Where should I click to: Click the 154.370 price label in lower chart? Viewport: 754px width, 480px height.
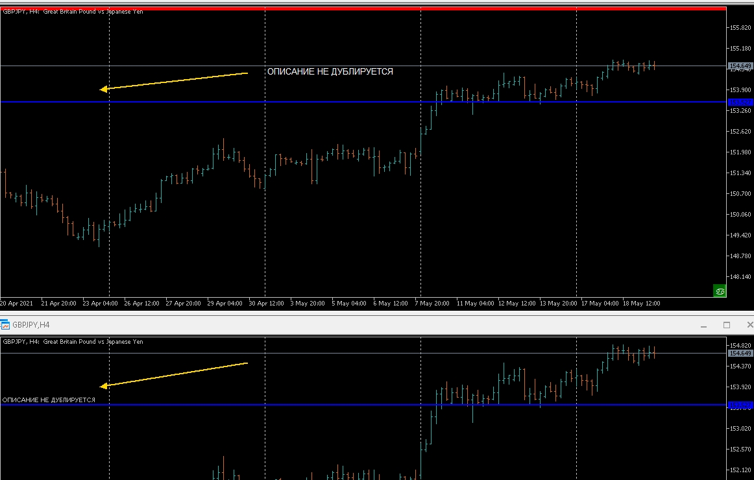coord(740,366)
